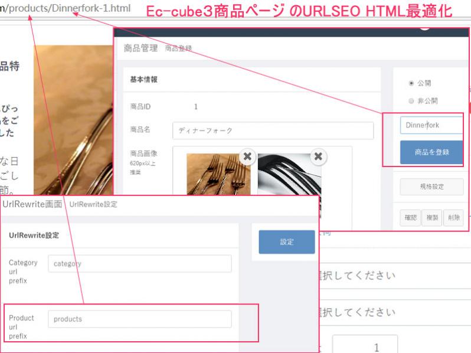Click the bold UrlRewrite設定 section title
471x353 pixels.
pos(34,235)
